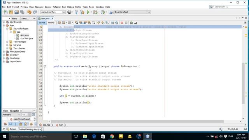Click the editor horizontal scrollbar thumb
This screenshot has width=249, height=140.
pos(137,122)
